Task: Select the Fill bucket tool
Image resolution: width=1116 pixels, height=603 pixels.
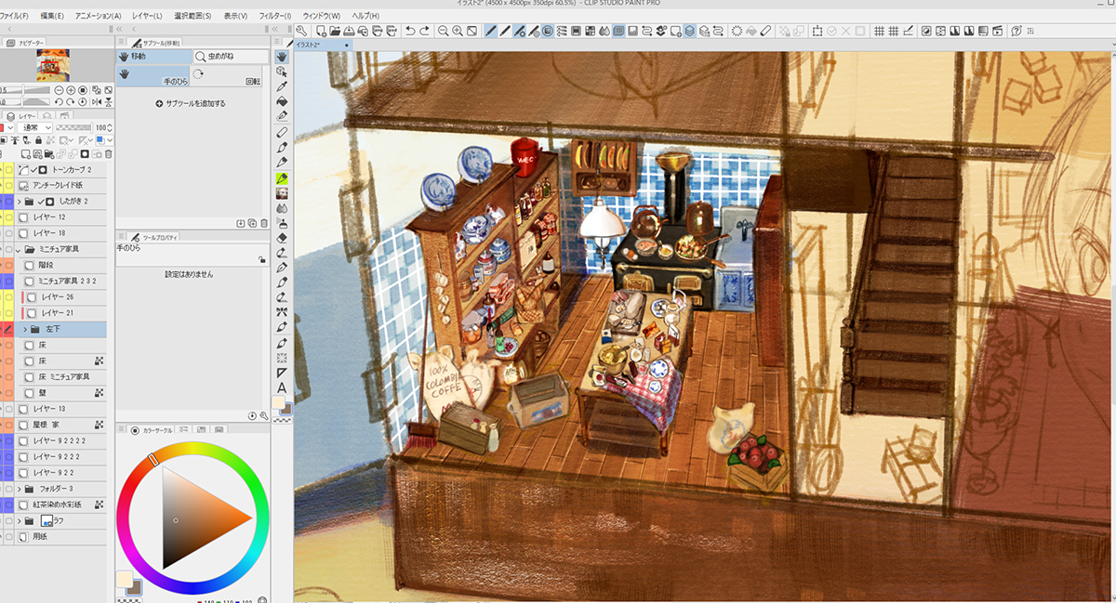Action: pos(282,101)
